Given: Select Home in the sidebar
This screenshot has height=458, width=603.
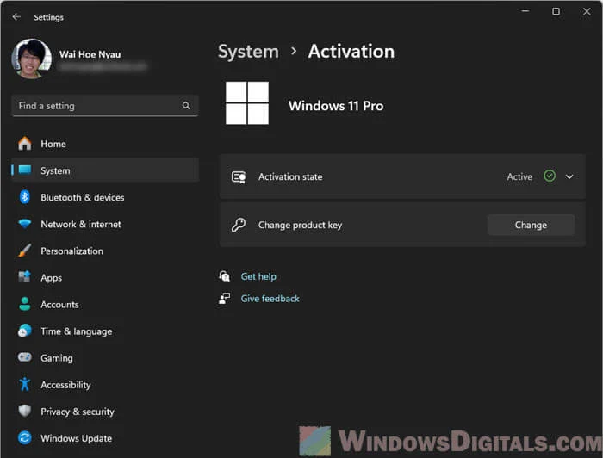Looking at the screenshot, I should (x=53, y=144).
